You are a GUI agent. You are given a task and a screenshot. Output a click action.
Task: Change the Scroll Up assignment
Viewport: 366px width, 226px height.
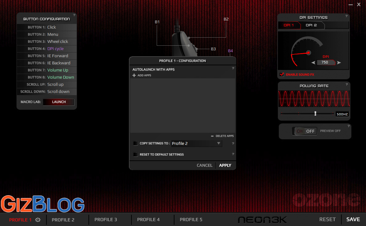pyautogui.click(x=47, y=85)
